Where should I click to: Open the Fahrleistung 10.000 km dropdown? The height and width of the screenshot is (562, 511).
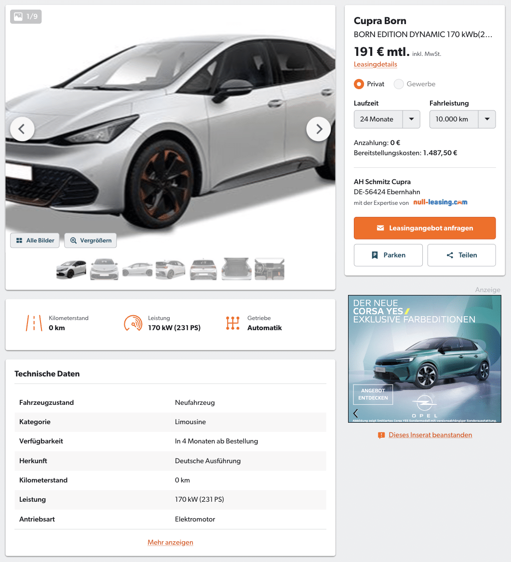click(x=463, y=120)
